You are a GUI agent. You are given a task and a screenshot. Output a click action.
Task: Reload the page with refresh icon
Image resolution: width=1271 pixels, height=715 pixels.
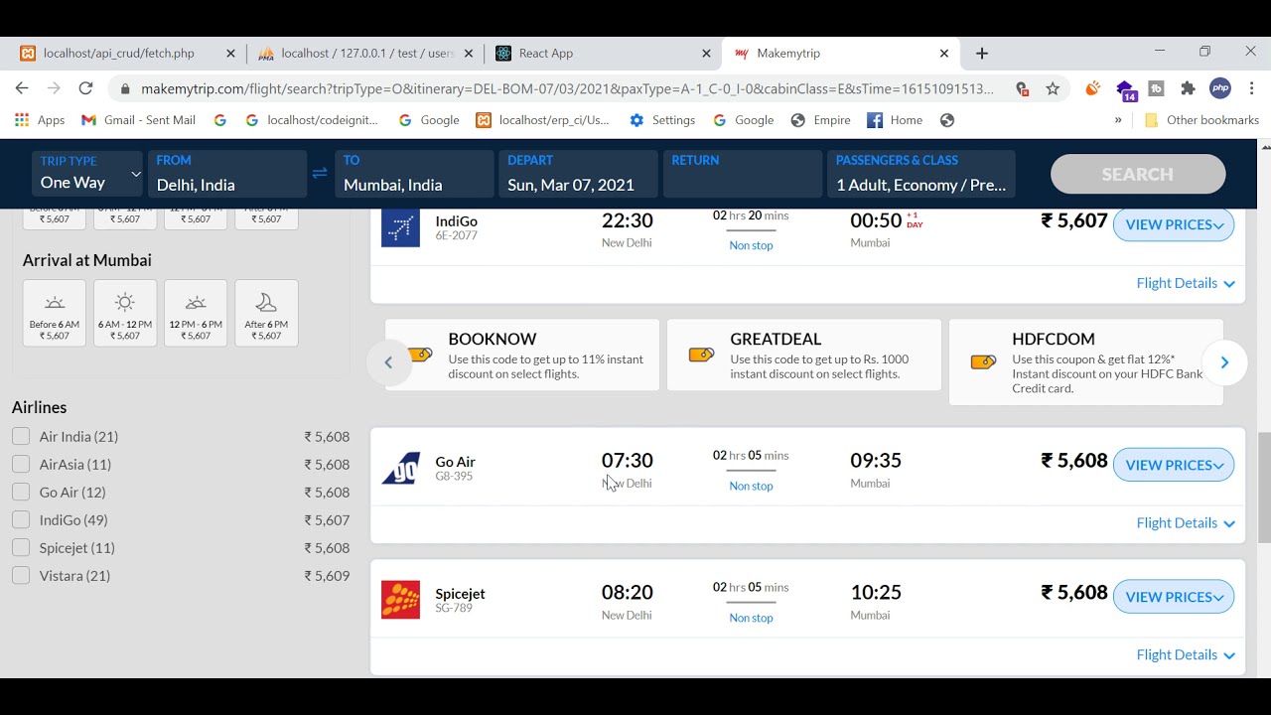tap(85, 88)
